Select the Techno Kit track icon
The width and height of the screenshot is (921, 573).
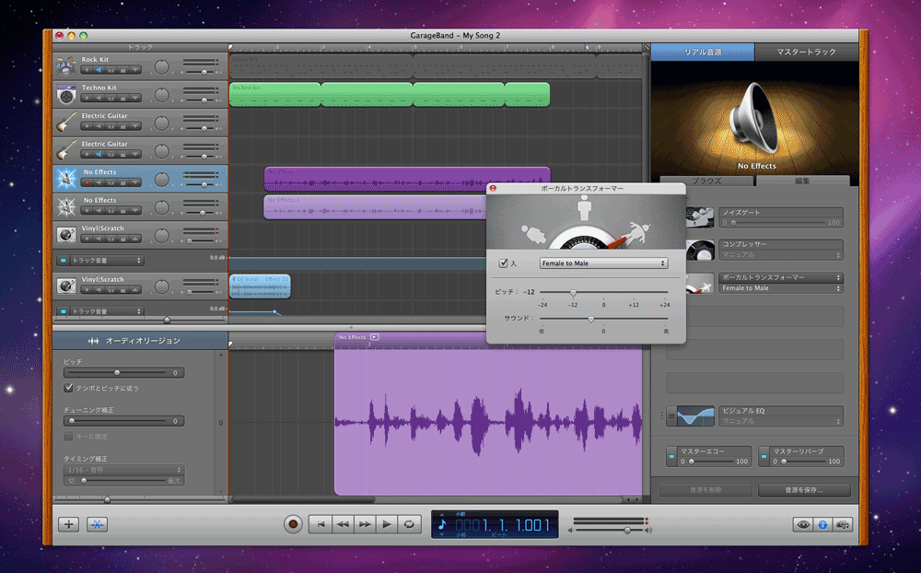click(66, 95)
